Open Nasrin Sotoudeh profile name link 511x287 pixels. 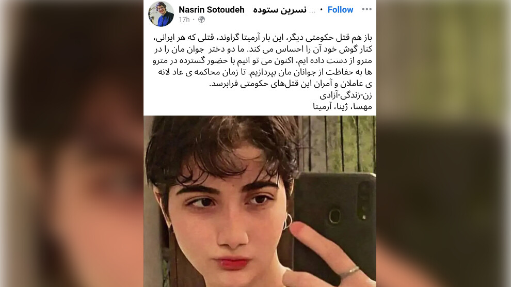click(212, 10)
